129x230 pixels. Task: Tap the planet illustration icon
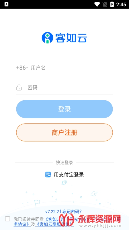(94, 193)
